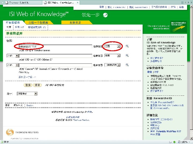Click the 帮助中心 link
This screenshot has height=144, width=193.
coord(155,125)
